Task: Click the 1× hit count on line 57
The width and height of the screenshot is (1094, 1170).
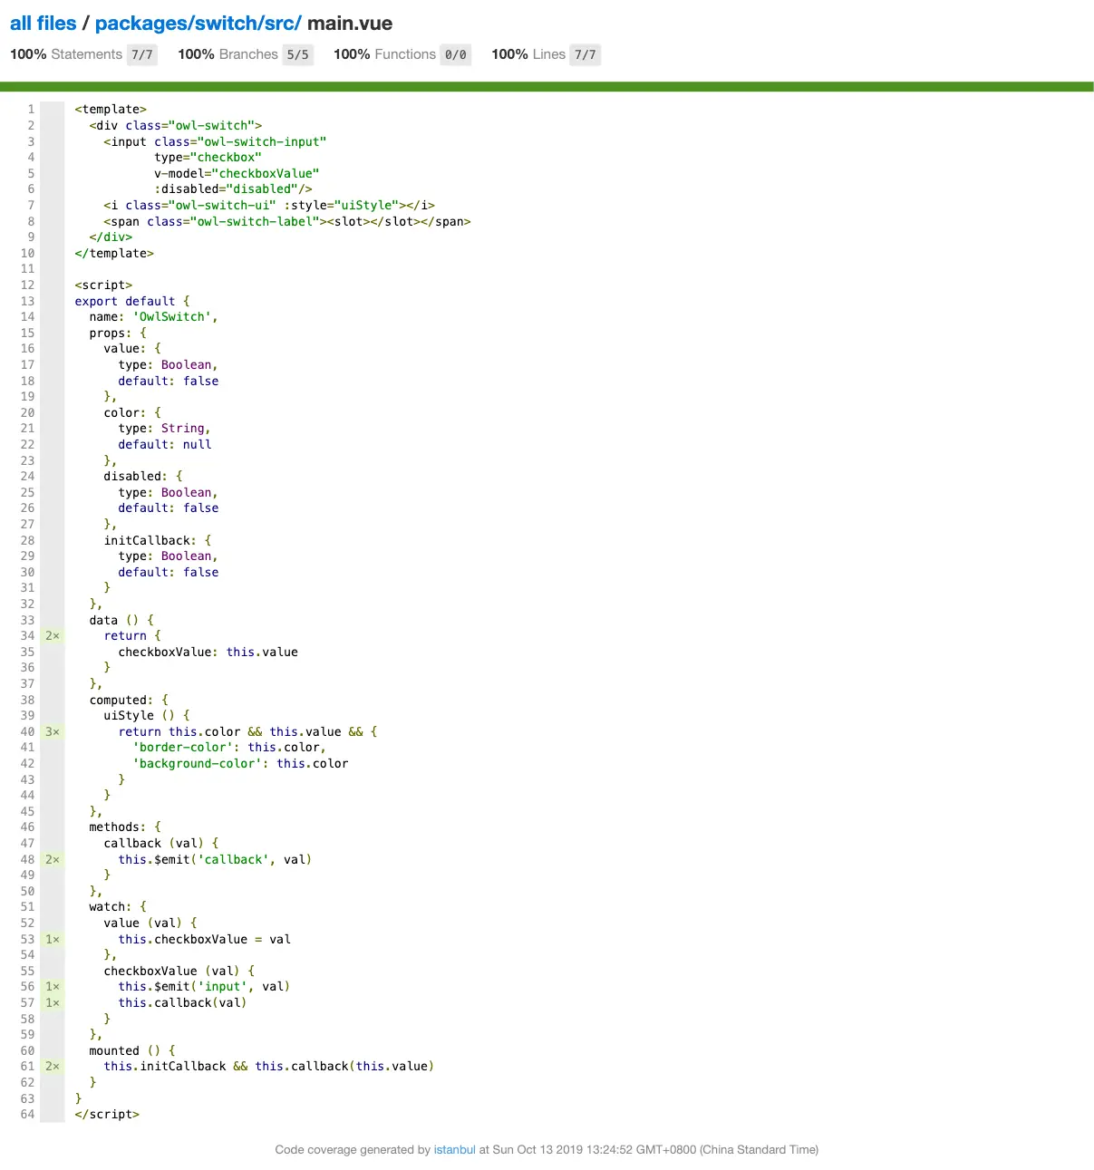Action: [53, 1002]
